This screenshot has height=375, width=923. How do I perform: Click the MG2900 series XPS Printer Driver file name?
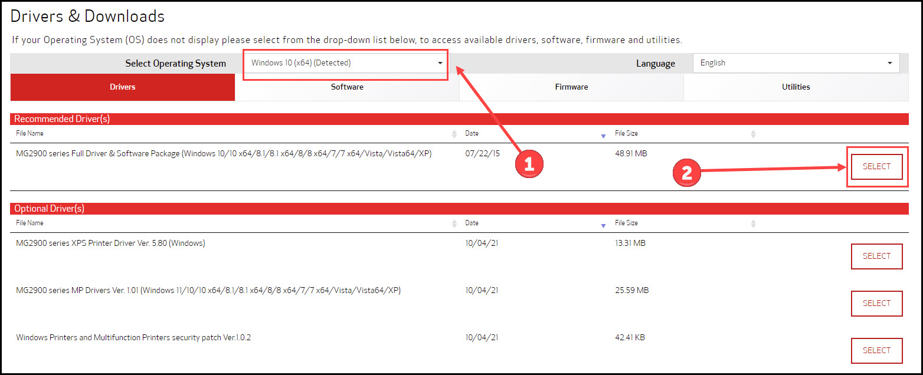[x=111, y=243]
